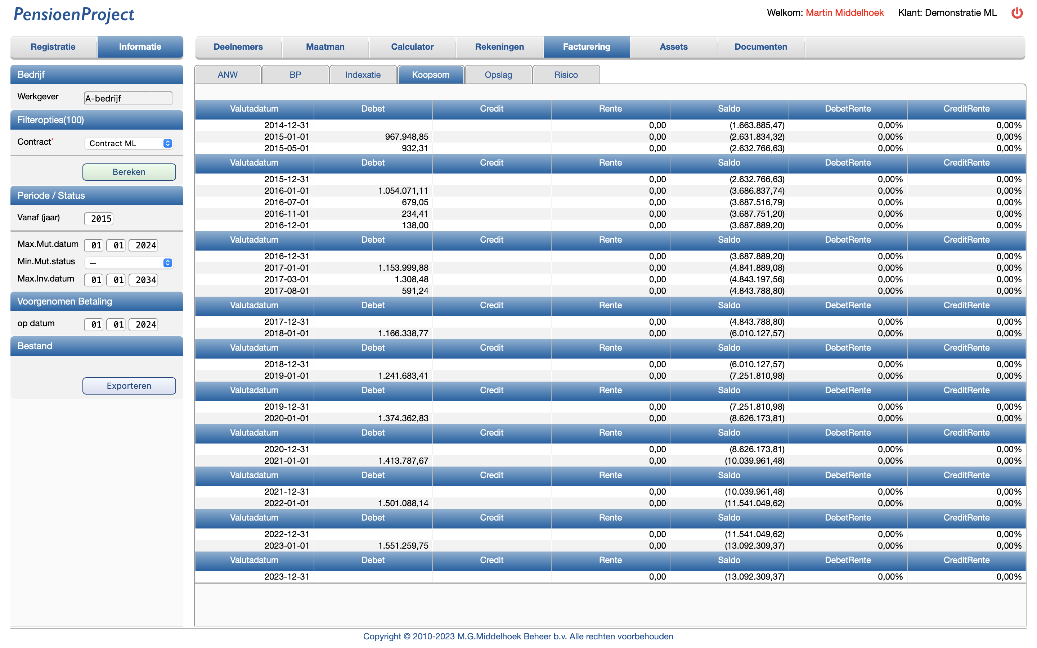Open the ANW subtab
This screenshot has width=1037, height=648.
pos(228,75)
